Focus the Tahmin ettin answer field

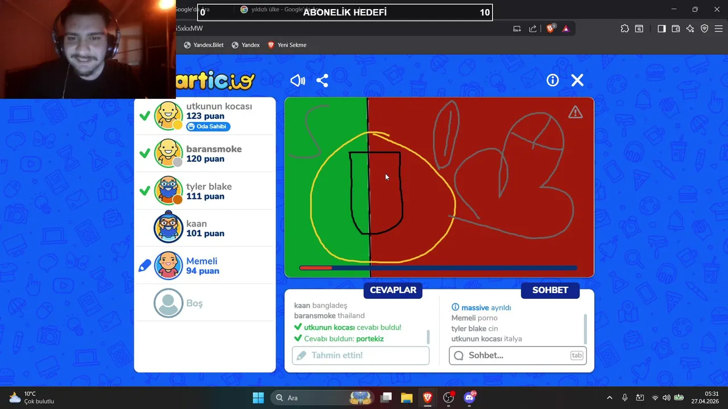361,356
